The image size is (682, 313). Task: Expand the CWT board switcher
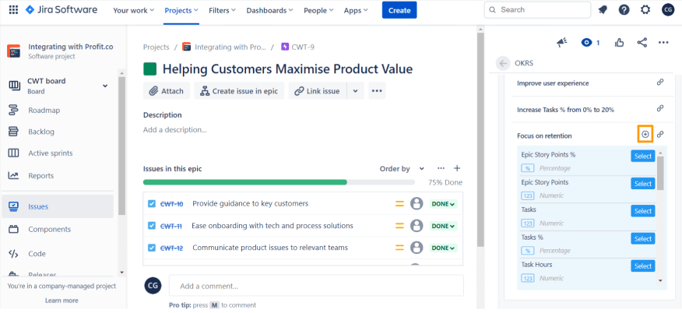pyautogui.click(x=105, y=86)
